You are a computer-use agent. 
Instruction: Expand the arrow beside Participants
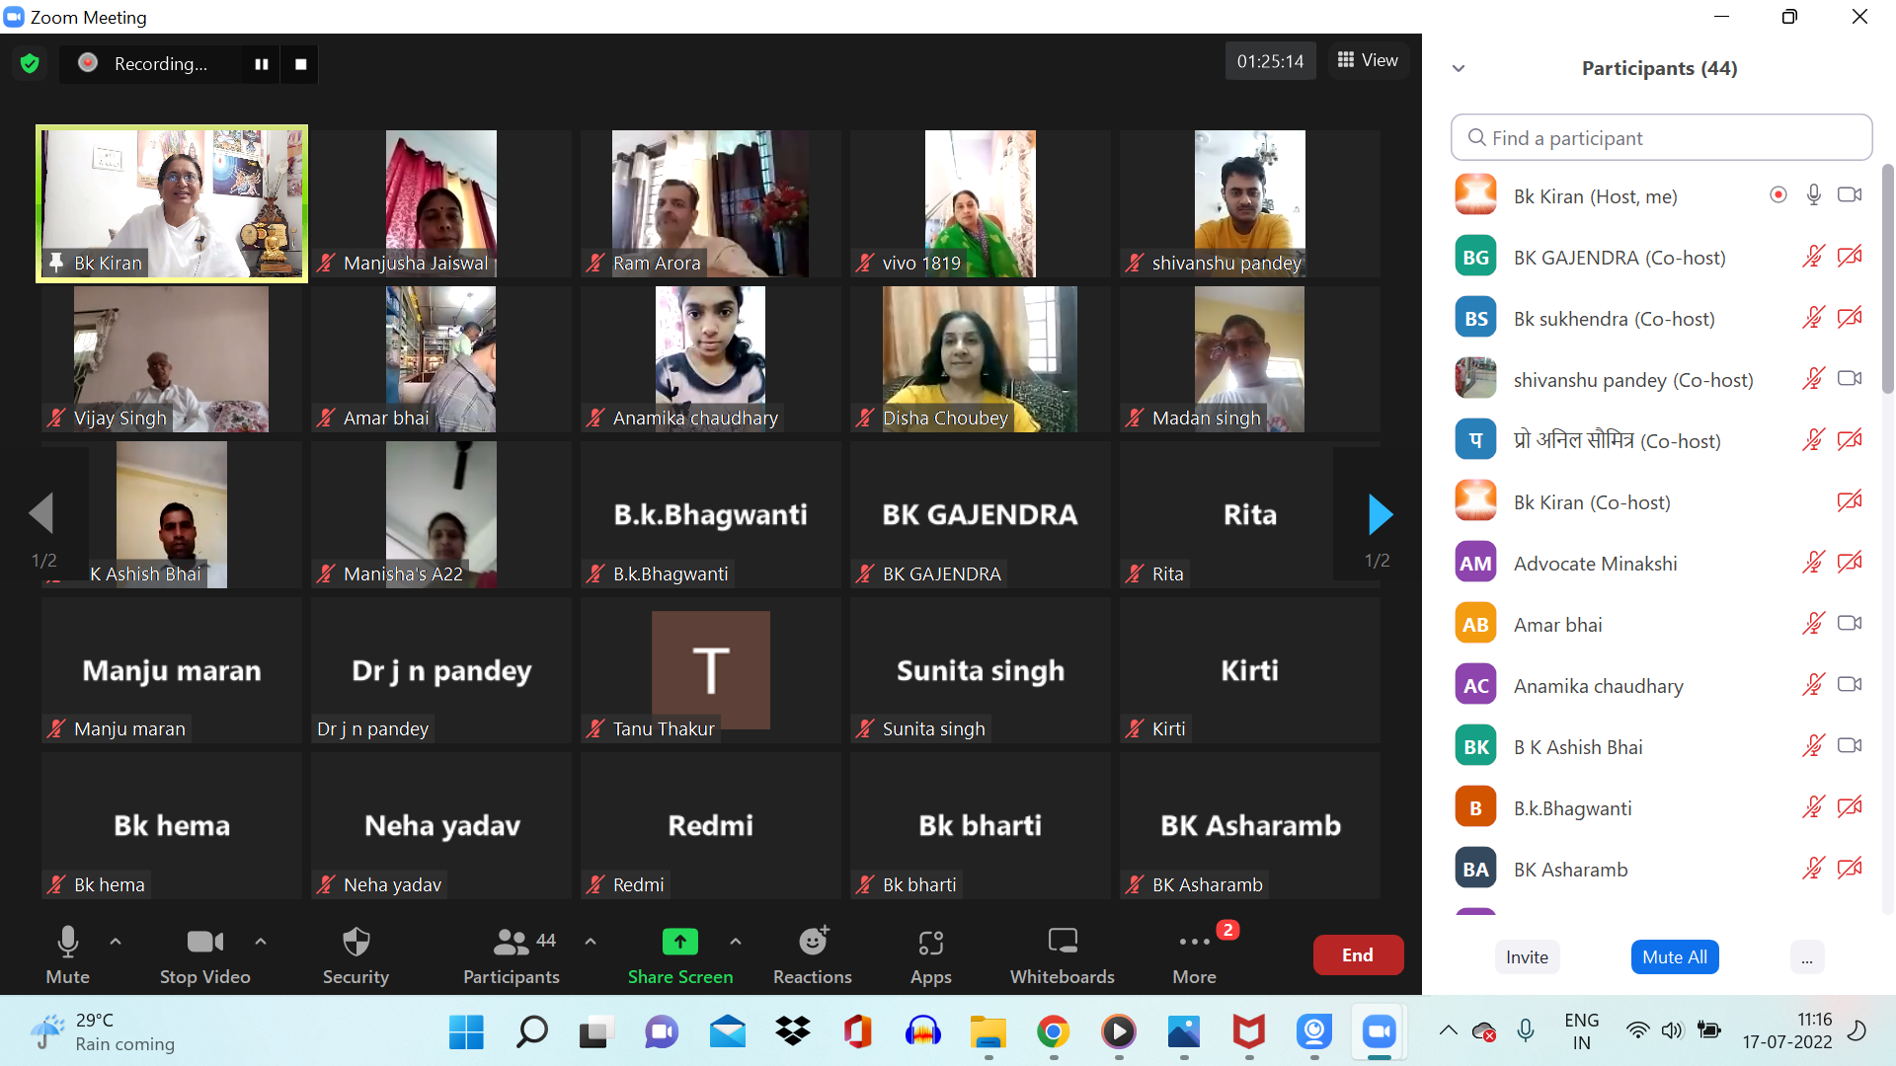[591, 942]
